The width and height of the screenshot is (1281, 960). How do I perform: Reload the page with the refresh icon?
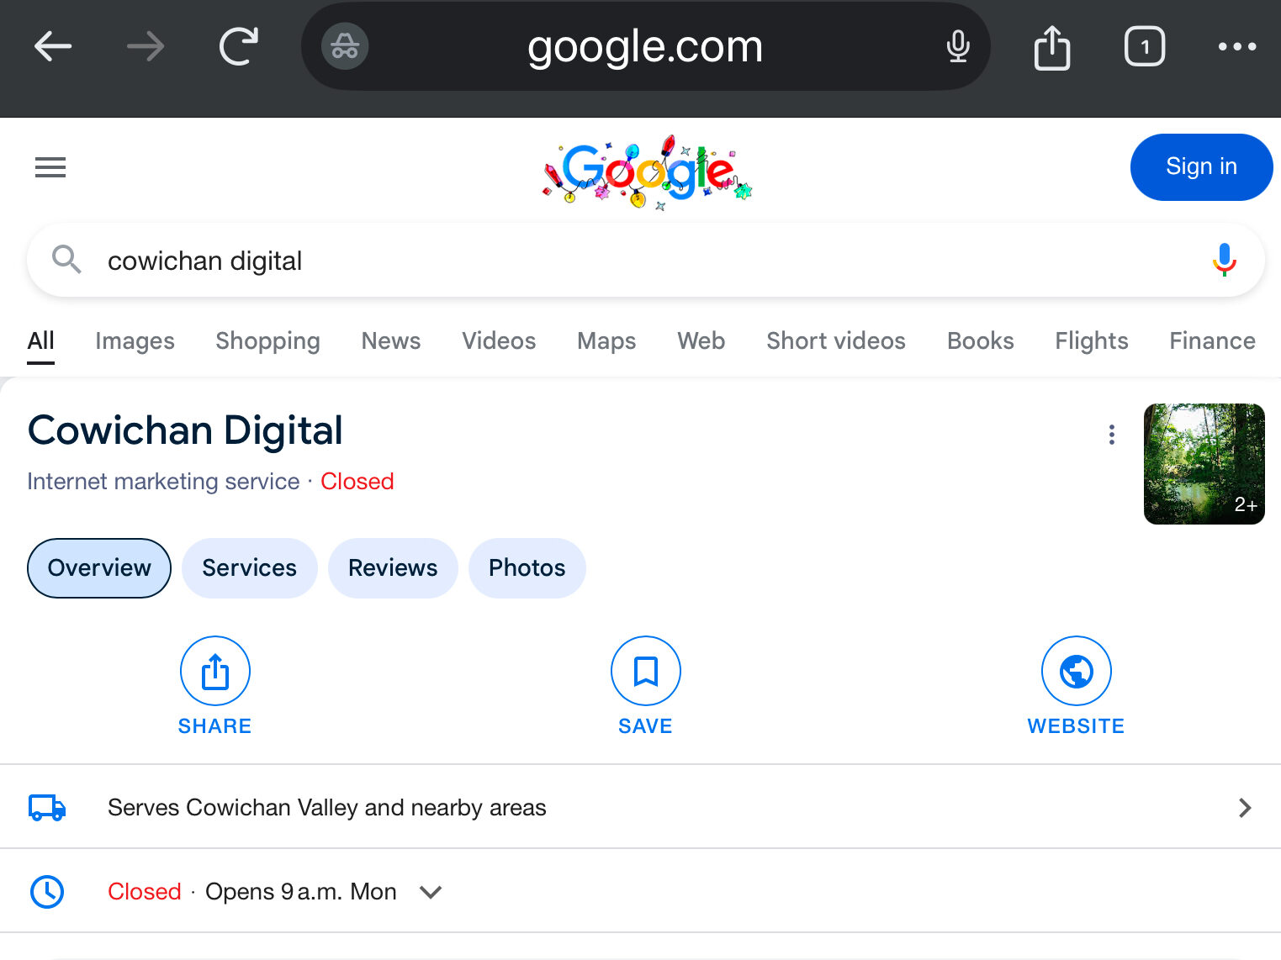(x=239, y=46)
